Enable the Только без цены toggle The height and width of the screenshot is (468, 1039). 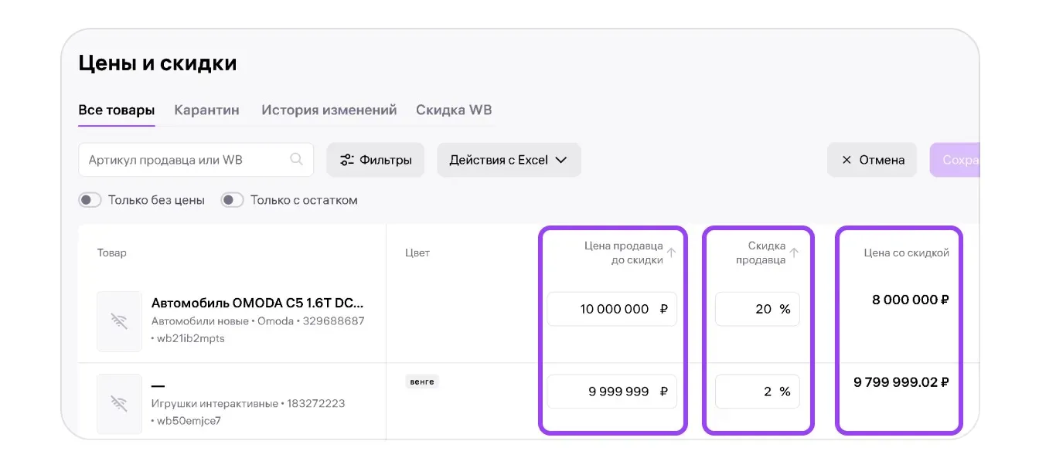point(90,200)
